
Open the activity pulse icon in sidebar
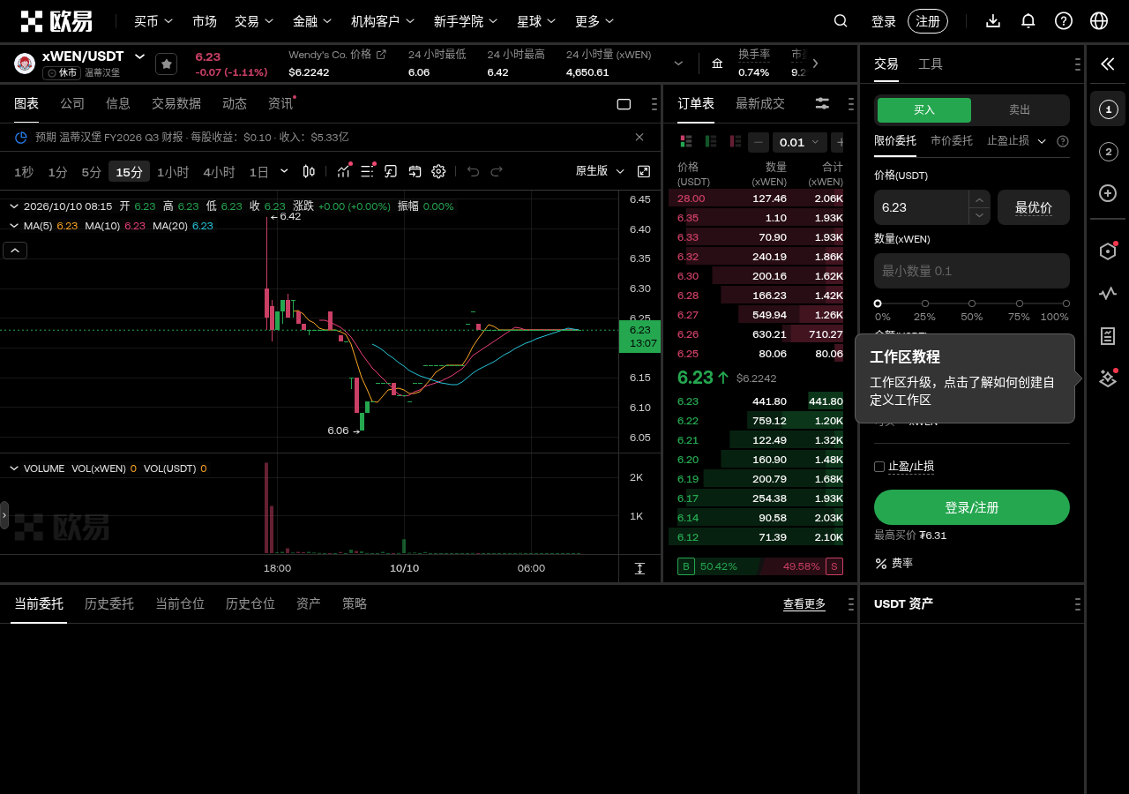click(x=1108, y=294)
